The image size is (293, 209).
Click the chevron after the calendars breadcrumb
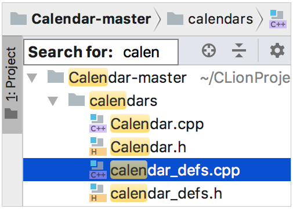(259, 19)
